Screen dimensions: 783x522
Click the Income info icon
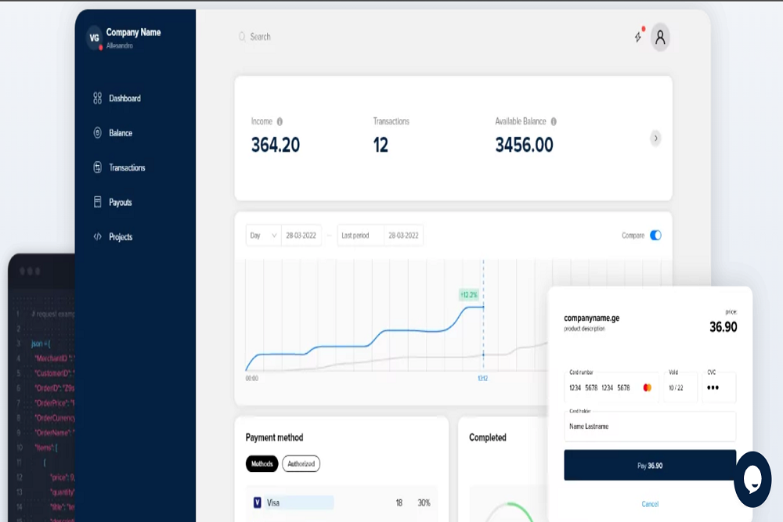[280, 121]
